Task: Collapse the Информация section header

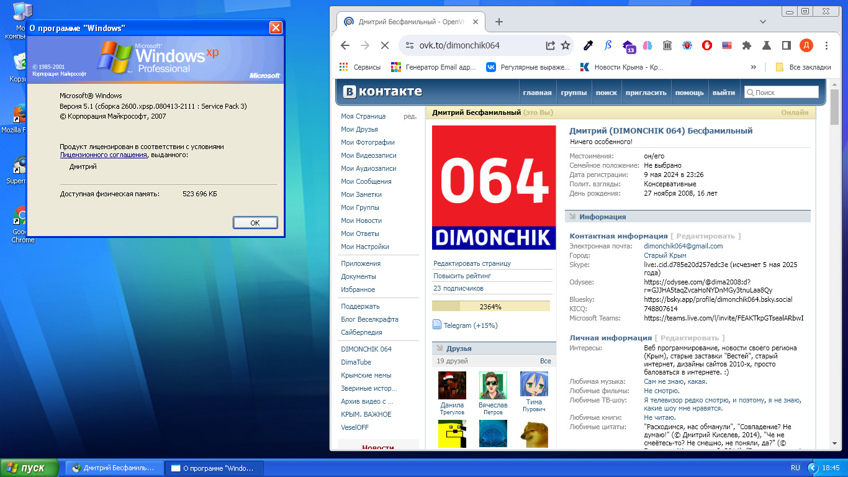Action: [602, 217]
